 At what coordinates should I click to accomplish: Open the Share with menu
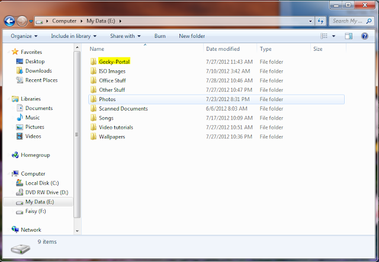125,36
